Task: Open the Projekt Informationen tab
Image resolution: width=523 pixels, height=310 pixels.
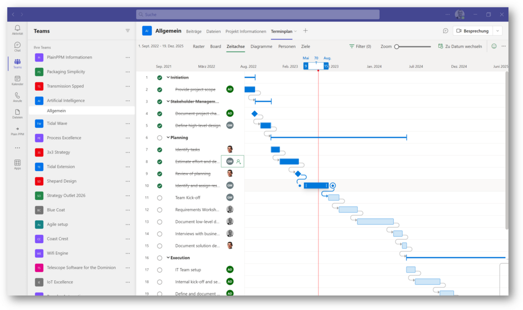Action: pos(245,31)
